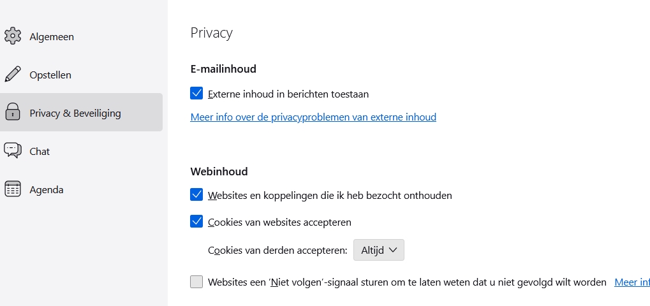Uncheck 'Websites en koppelingen die ik heb bezocht onthouden'
This screenshot has width=650, height=306.
[196, 195]
